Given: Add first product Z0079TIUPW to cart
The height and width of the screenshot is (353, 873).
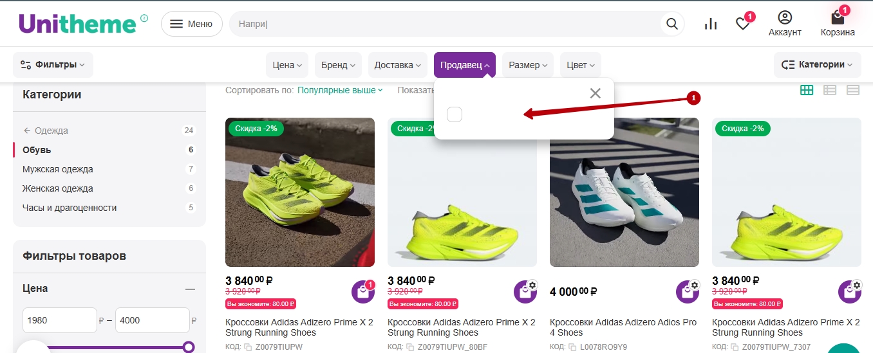Looking at the screenshot, I should [363, 291].
